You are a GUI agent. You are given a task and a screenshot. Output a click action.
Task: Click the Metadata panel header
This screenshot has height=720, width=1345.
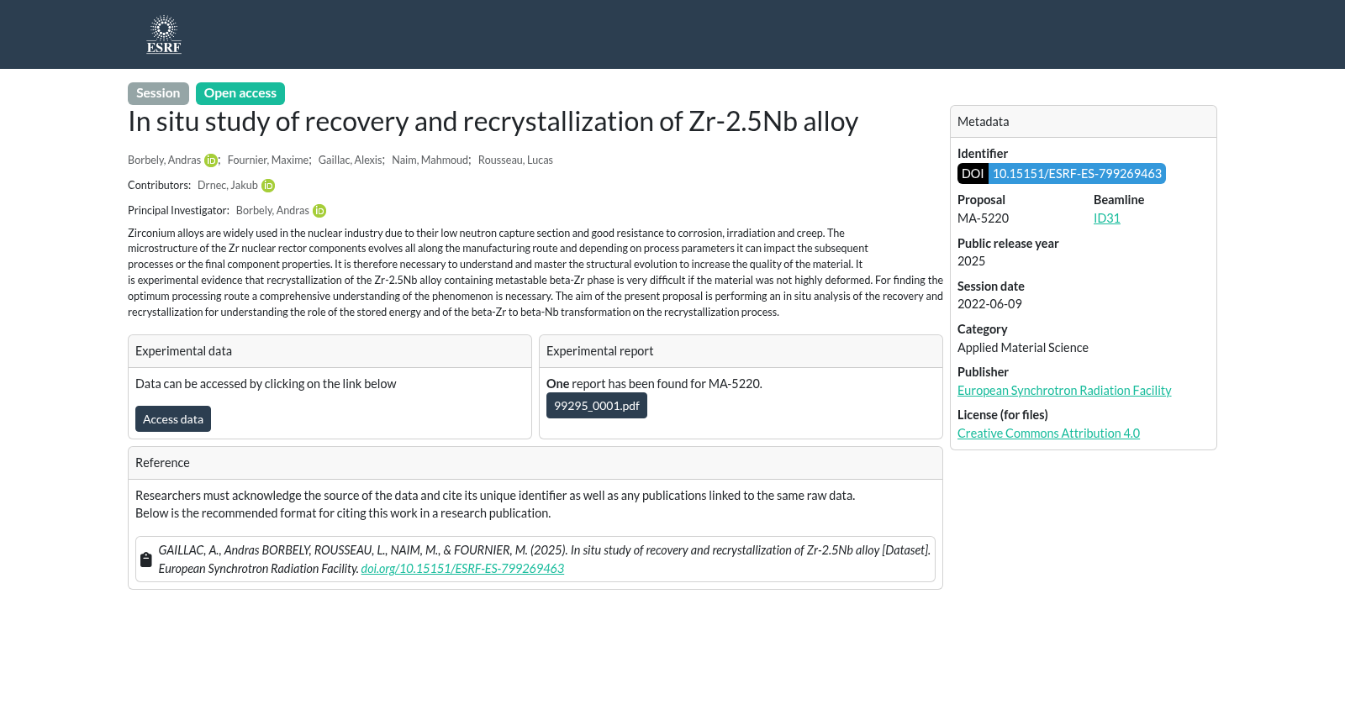tap(1084, 122)
